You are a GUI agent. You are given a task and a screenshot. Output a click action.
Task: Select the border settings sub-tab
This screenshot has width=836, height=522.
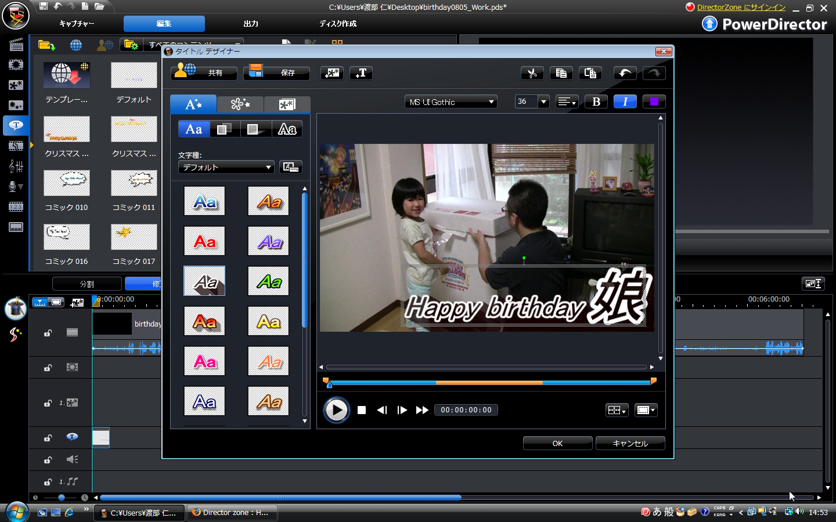tap(256, 129)
